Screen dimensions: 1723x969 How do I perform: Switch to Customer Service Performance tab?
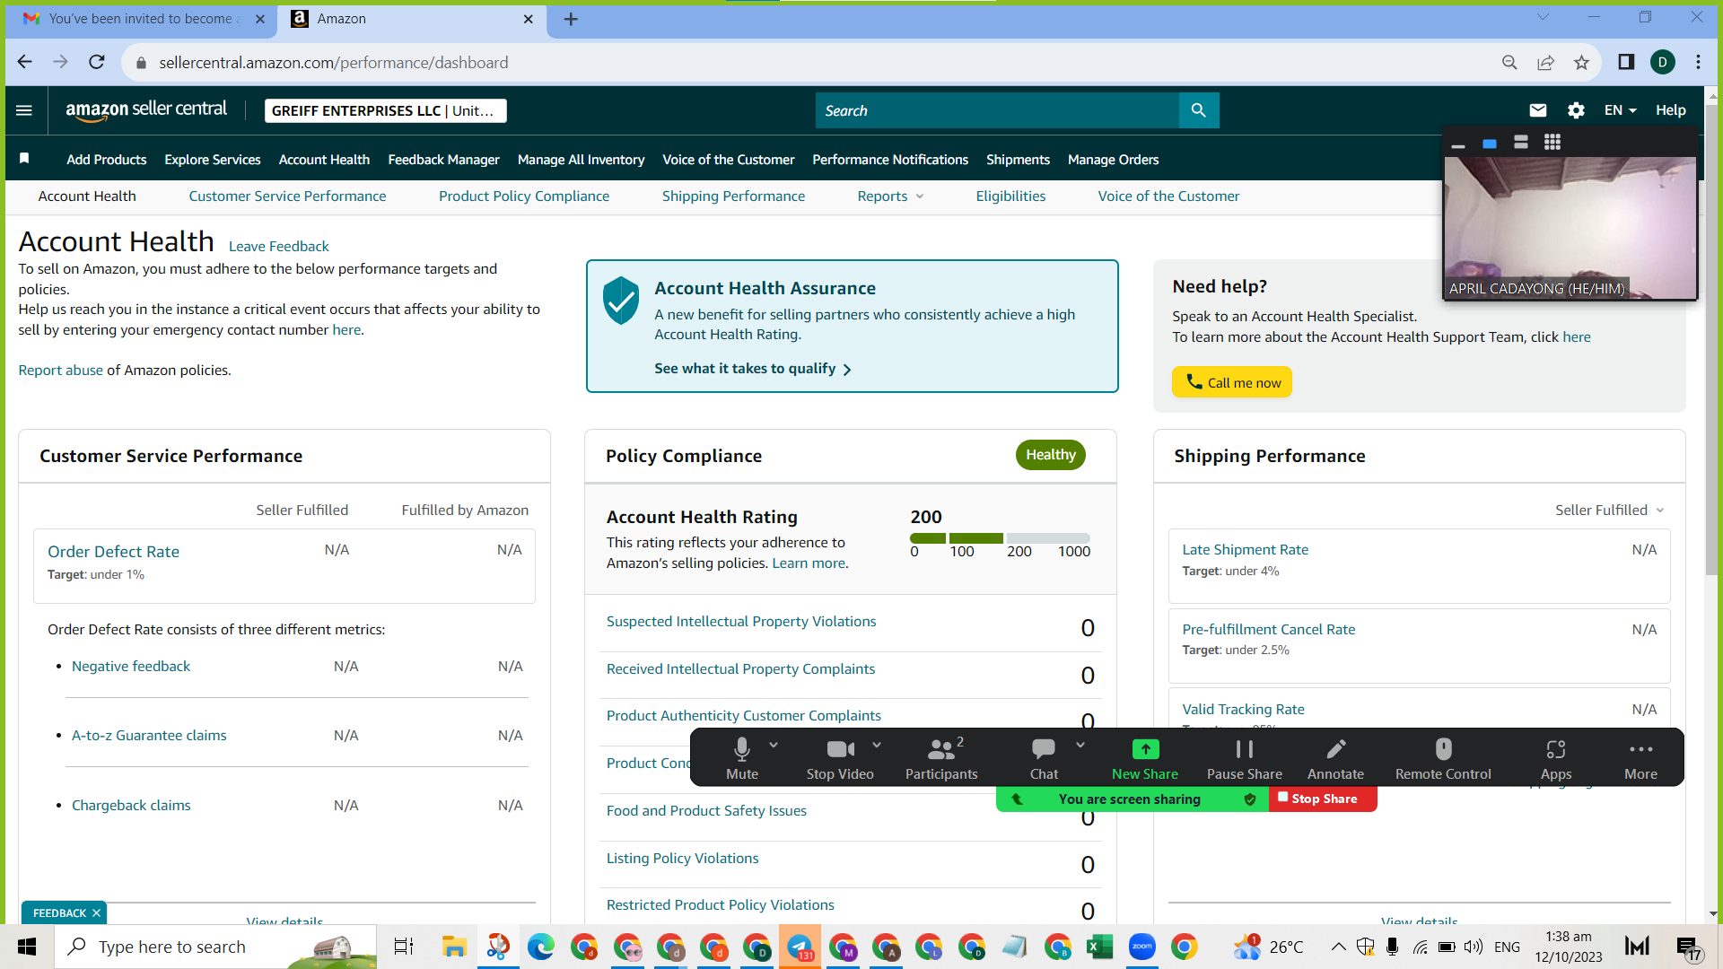coord(287,196)
